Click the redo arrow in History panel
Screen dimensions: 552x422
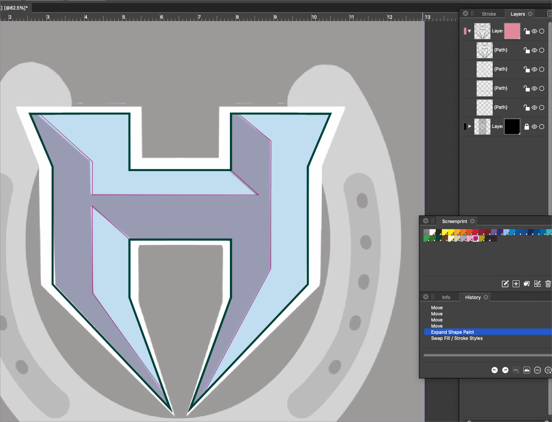click(505, 370)
